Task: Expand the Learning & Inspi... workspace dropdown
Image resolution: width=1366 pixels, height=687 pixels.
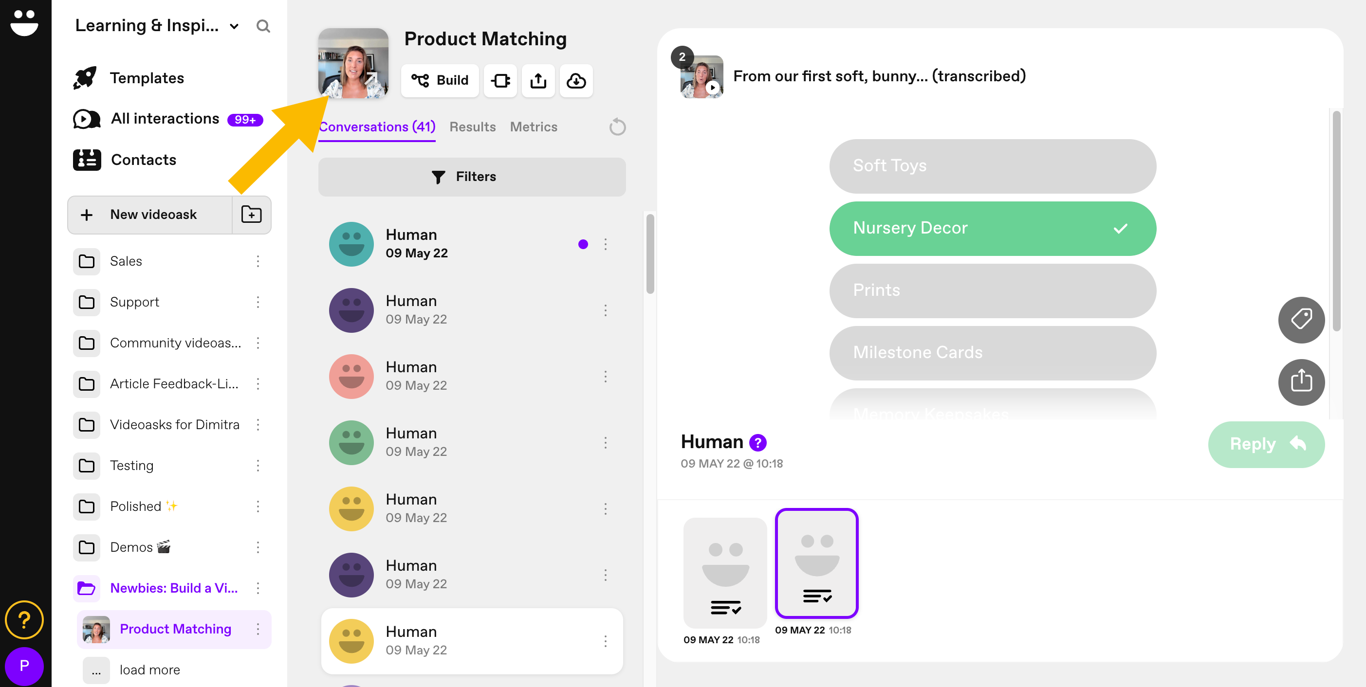Action: [234, 26]
